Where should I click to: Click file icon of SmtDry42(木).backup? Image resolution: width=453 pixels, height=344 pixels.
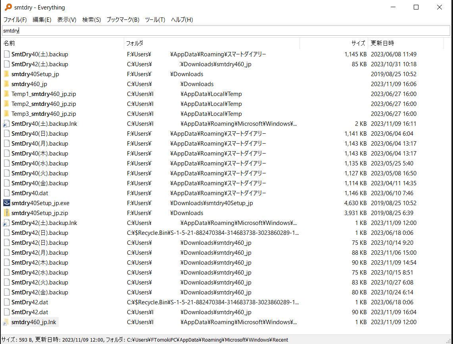pyautogui.click(x=7, y=263)
